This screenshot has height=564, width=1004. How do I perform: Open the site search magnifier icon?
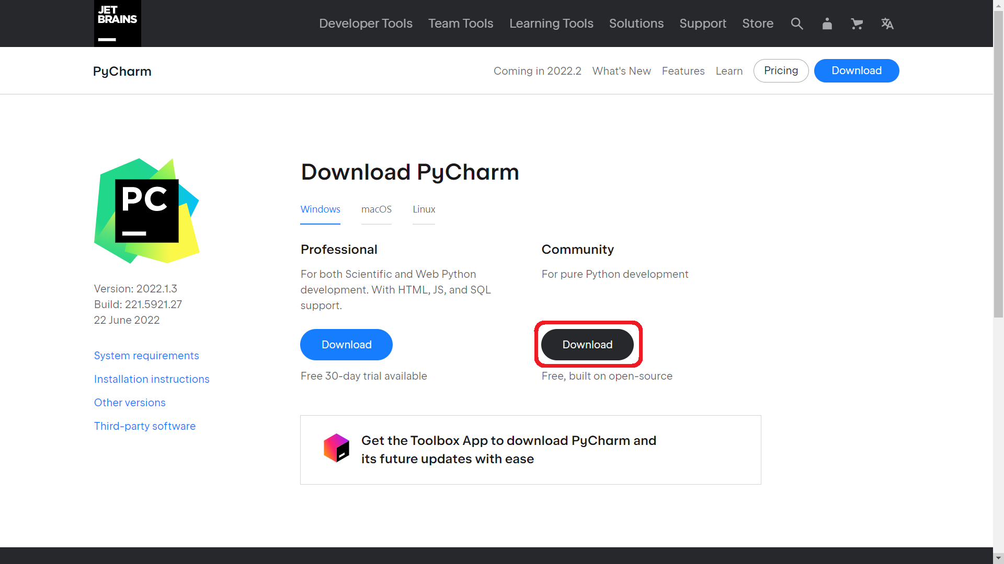click(797, 23)
